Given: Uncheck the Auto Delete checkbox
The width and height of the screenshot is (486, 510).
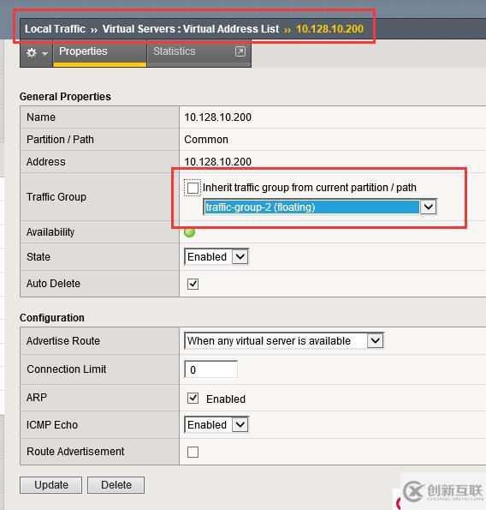Looking at the screenshot, I should (193, 284).
